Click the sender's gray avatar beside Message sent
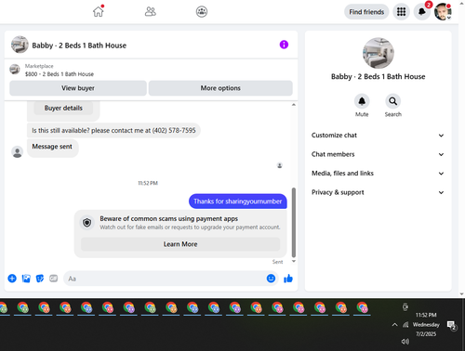 (x=17, y=152)
